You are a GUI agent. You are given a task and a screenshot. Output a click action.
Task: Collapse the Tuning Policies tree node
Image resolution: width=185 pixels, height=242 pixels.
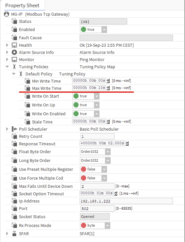pyautogui.click(x=7, y=67)
